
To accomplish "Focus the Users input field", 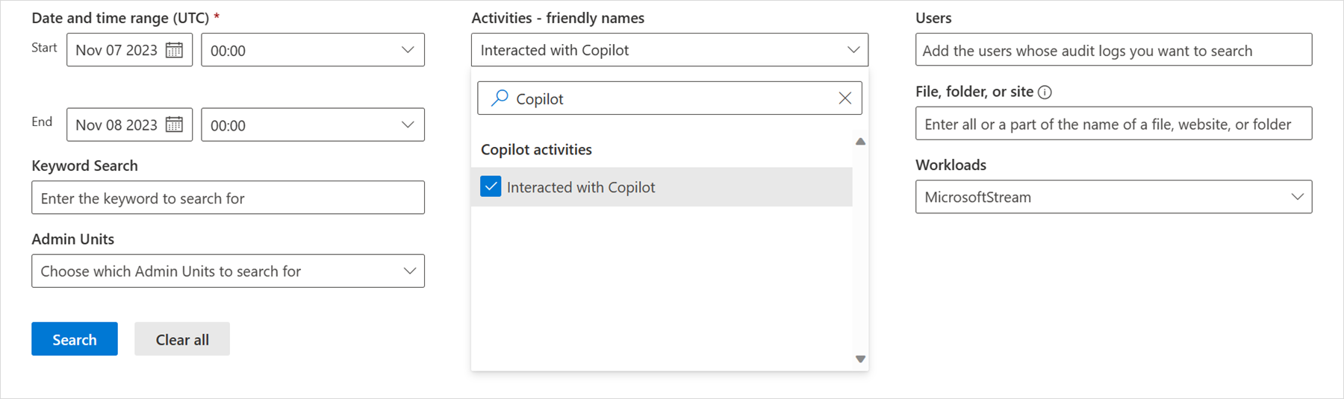I will 1113,50.
